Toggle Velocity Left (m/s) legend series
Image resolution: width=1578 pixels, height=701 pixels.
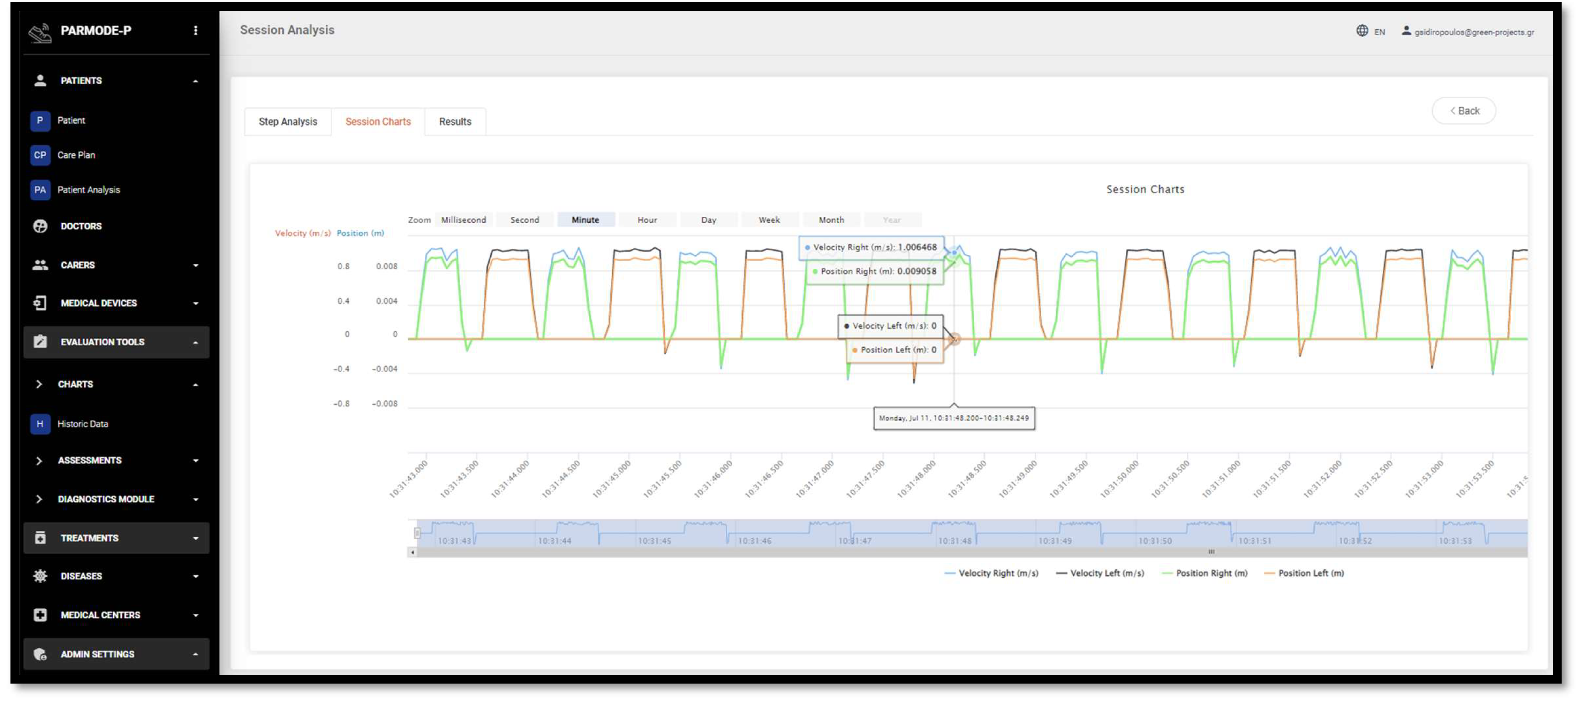pos(1100,574)
